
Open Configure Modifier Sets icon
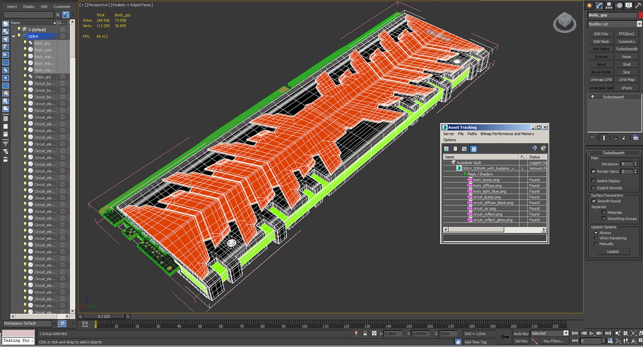point(636,138)
